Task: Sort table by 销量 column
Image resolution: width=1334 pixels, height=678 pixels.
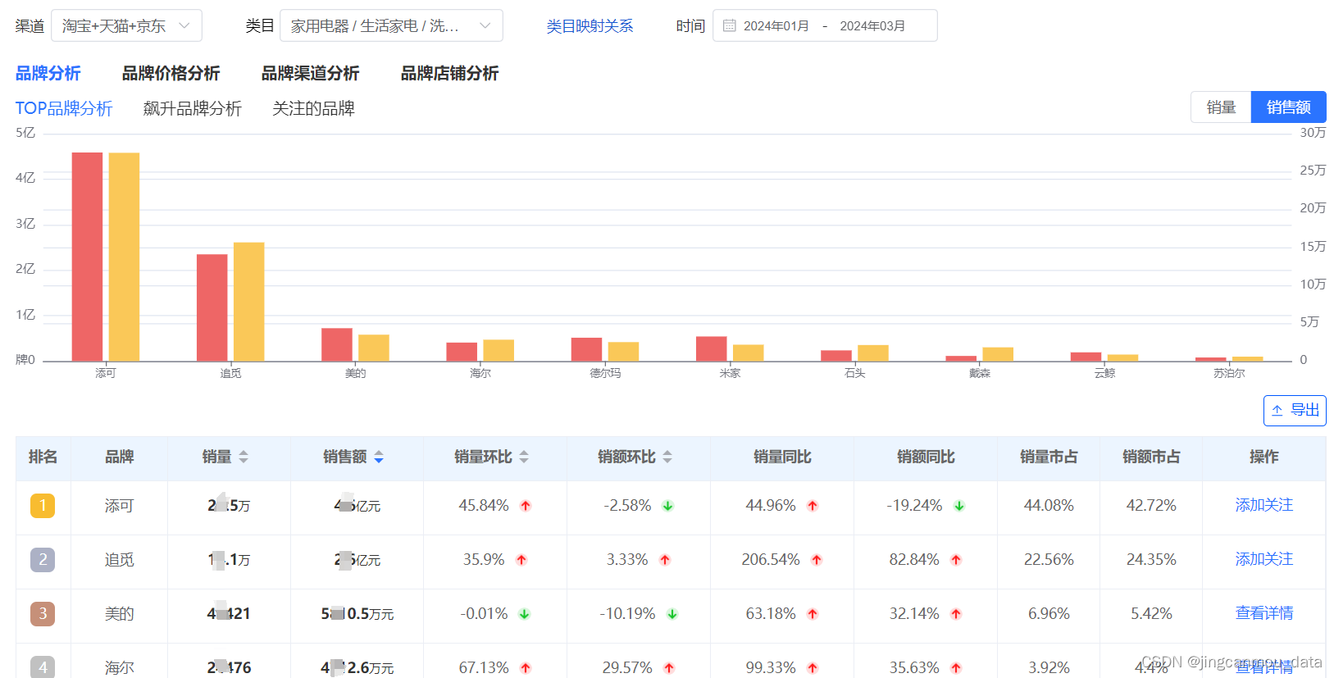Action: point(244,457)
